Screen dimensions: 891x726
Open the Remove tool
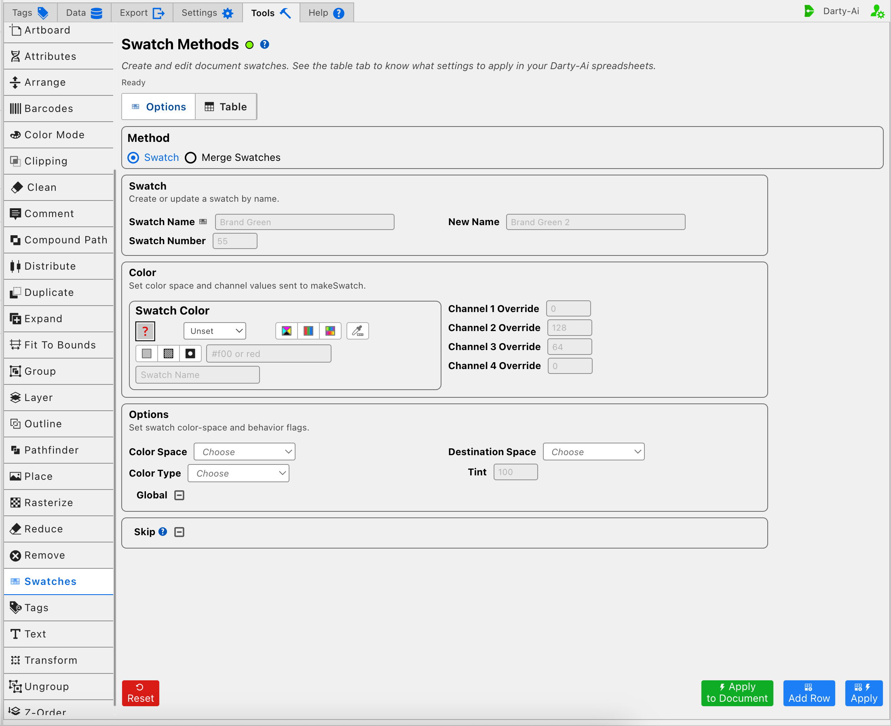click(x=58, y=555)
